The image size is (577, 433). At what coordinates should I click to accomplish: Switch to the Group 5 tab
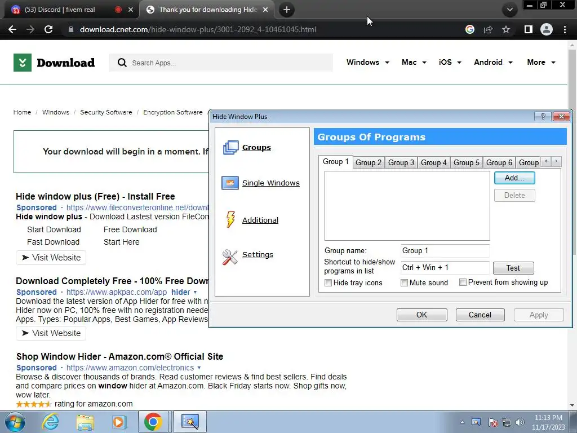point(466,162)
